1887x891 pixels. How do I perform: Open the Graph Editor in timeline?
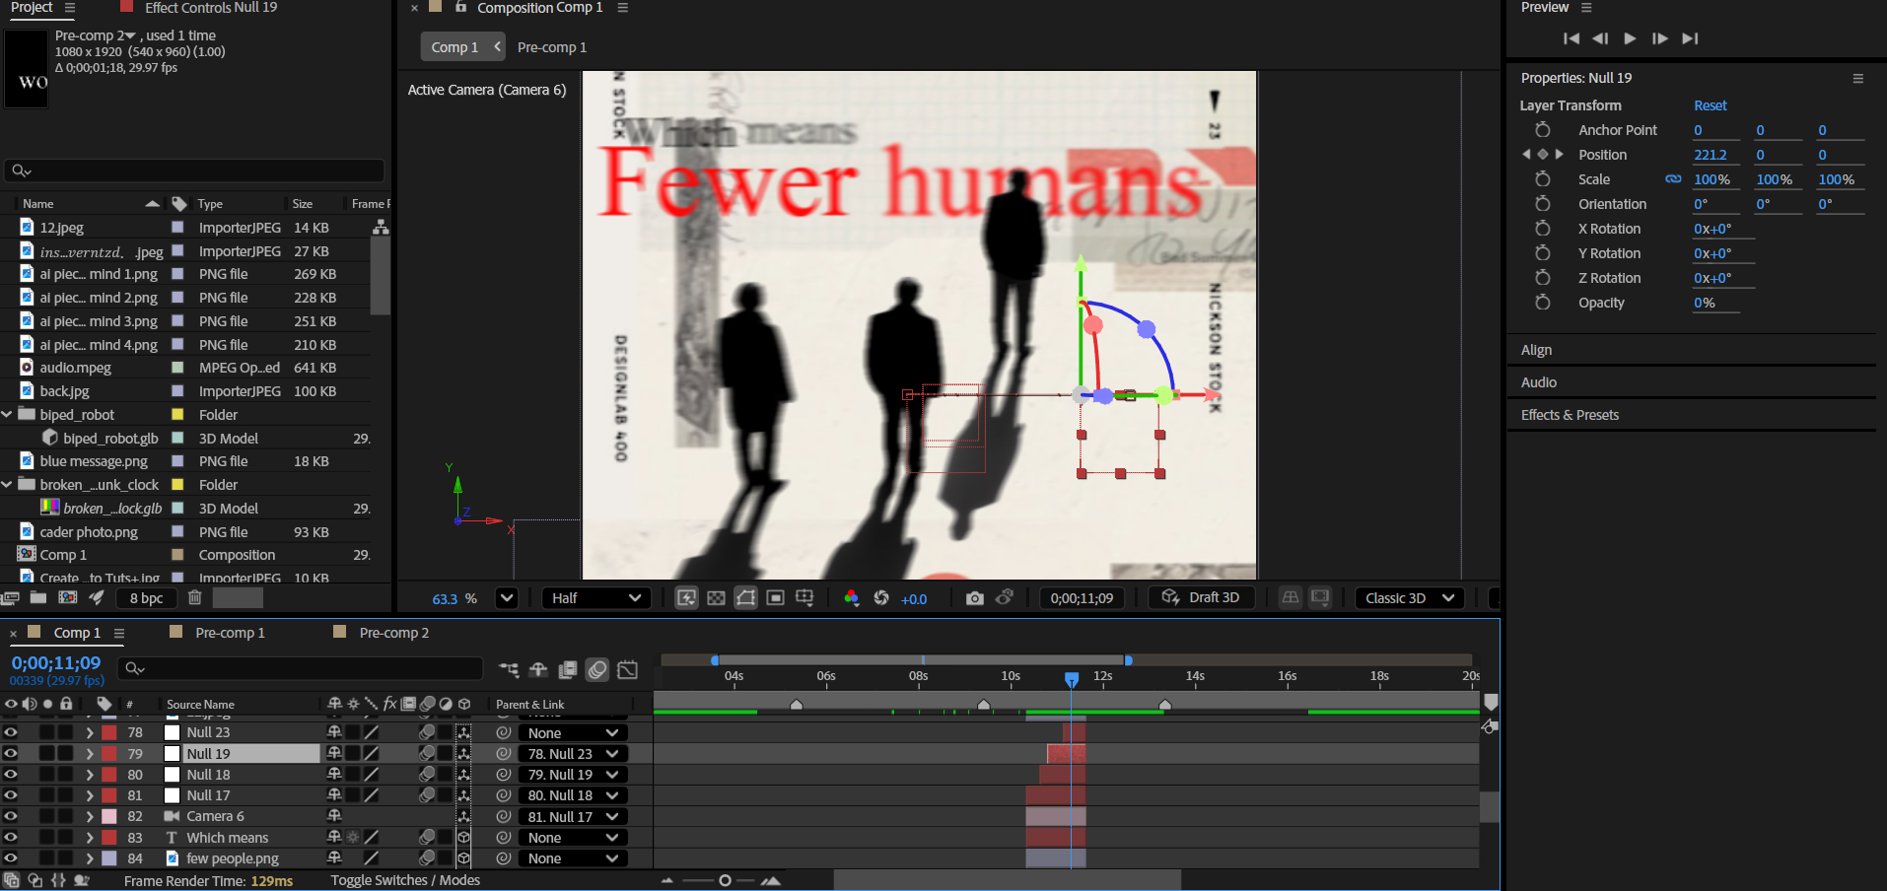point(627,670)
